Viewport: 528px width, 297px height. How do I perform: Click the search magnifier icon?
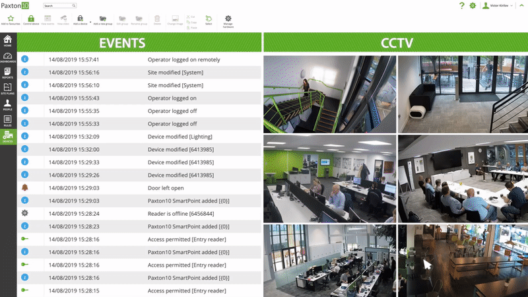(x=74, y=6)
